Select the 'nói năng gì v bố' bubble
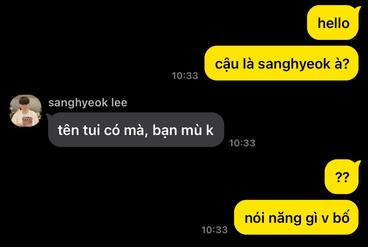The height and width of the screenshot is (247, 368). [x=296, y=217]
